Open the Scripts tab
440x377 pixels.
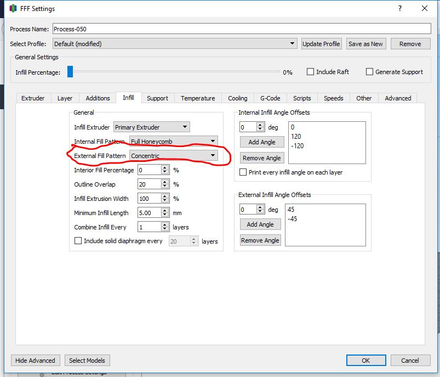tap(302, 98)
